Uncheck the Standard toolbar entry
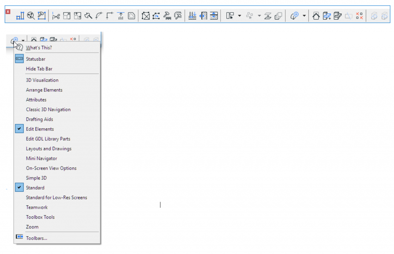394x254 pixels. pos(35,188)
